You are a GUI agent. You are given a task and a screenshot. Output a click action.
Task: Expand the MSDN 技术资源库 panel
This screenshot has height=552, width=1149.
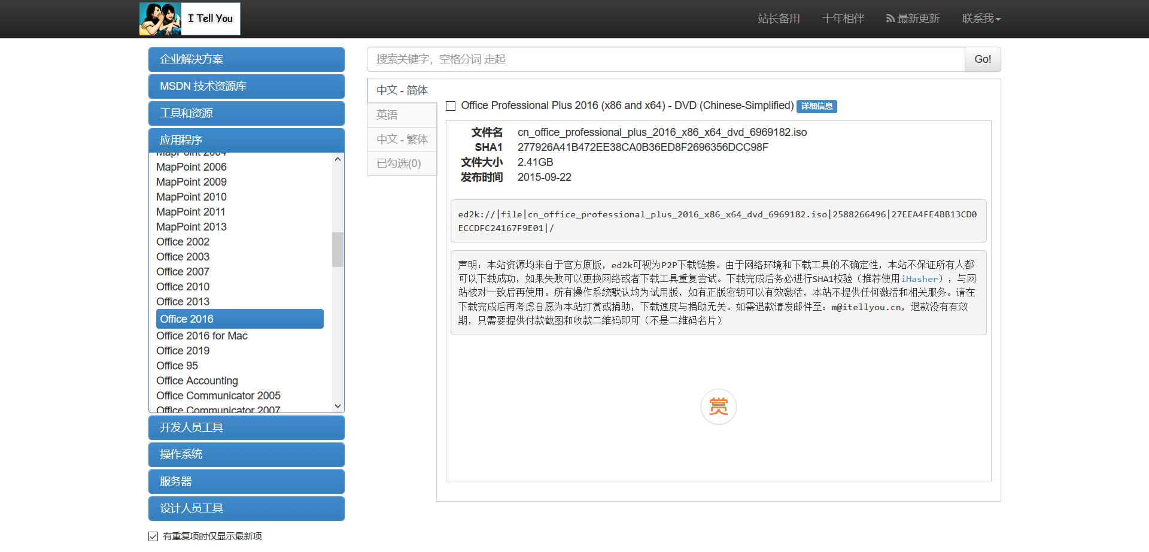coord(247,86)
